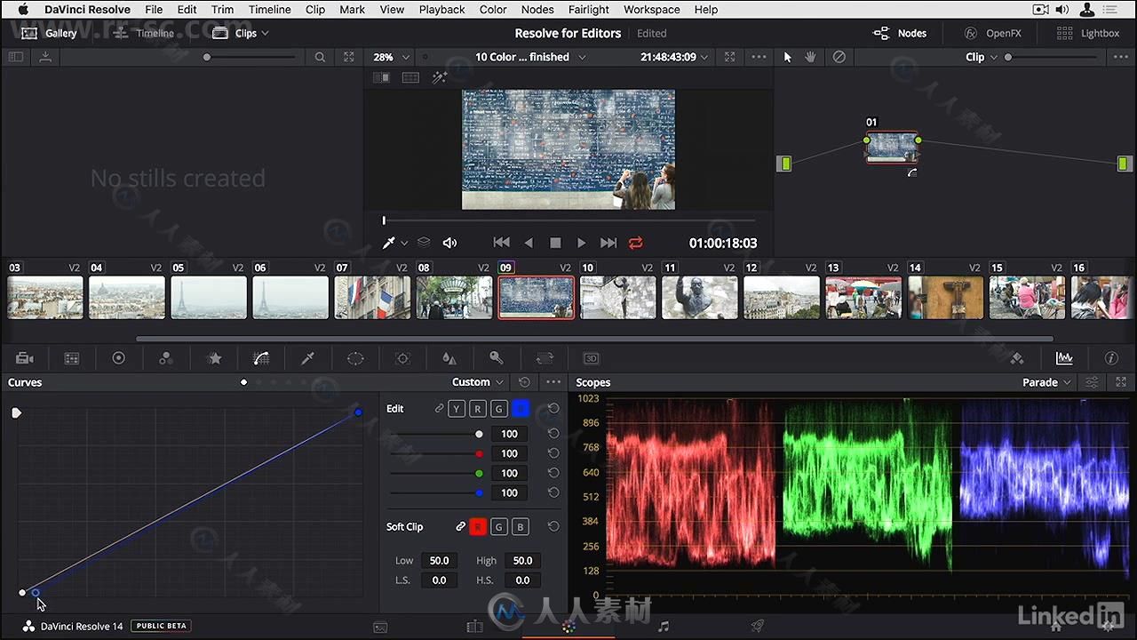Select the Curves palette icon
Screen dimensions: 1137x640
pyautogui.click(x=261, y=358)
